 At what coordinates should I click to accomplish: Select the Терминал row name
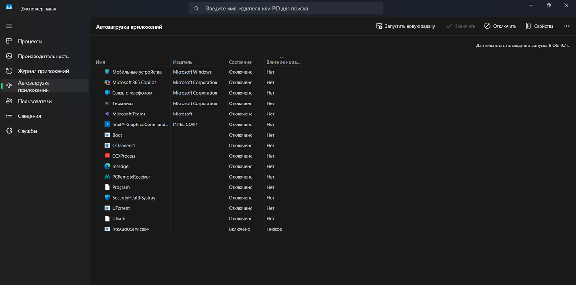tap(123, 103)
